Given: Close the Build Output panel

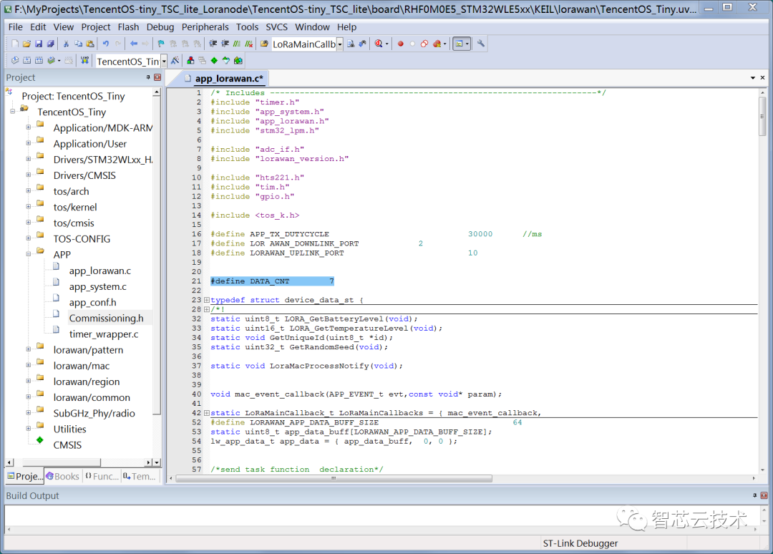Looking at the screenshot, I should tap(764, 495).
